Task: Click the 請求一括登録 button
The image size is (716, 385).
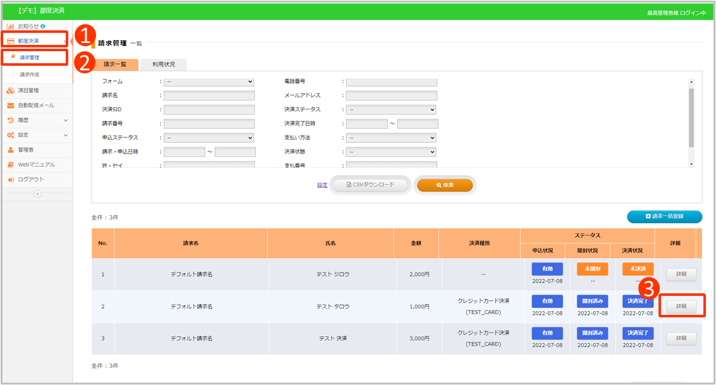Action: coord(664,217)
